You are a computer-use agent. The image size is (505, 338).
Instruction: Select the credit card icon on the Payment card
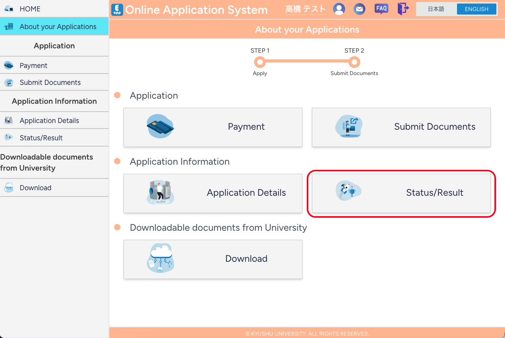(160, 127)
